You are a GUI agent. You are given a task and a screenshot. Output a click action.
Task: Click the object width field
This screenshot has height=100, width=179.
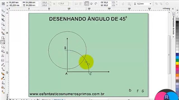pos(32,2)
